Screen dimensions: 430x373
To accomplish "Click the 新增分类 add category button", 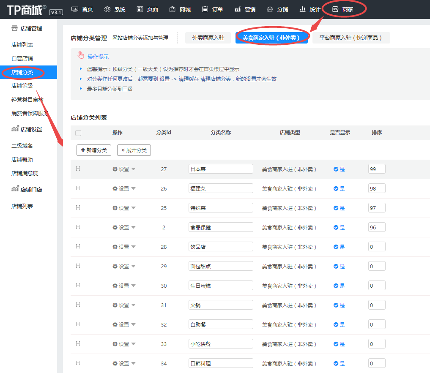I will tap(93, 150).
